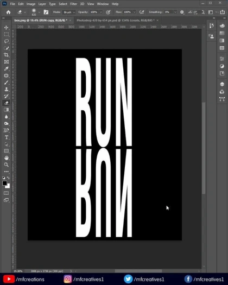Activate the Zoom tool
Viewport: 228px width, 285px height.
point(6,164)
